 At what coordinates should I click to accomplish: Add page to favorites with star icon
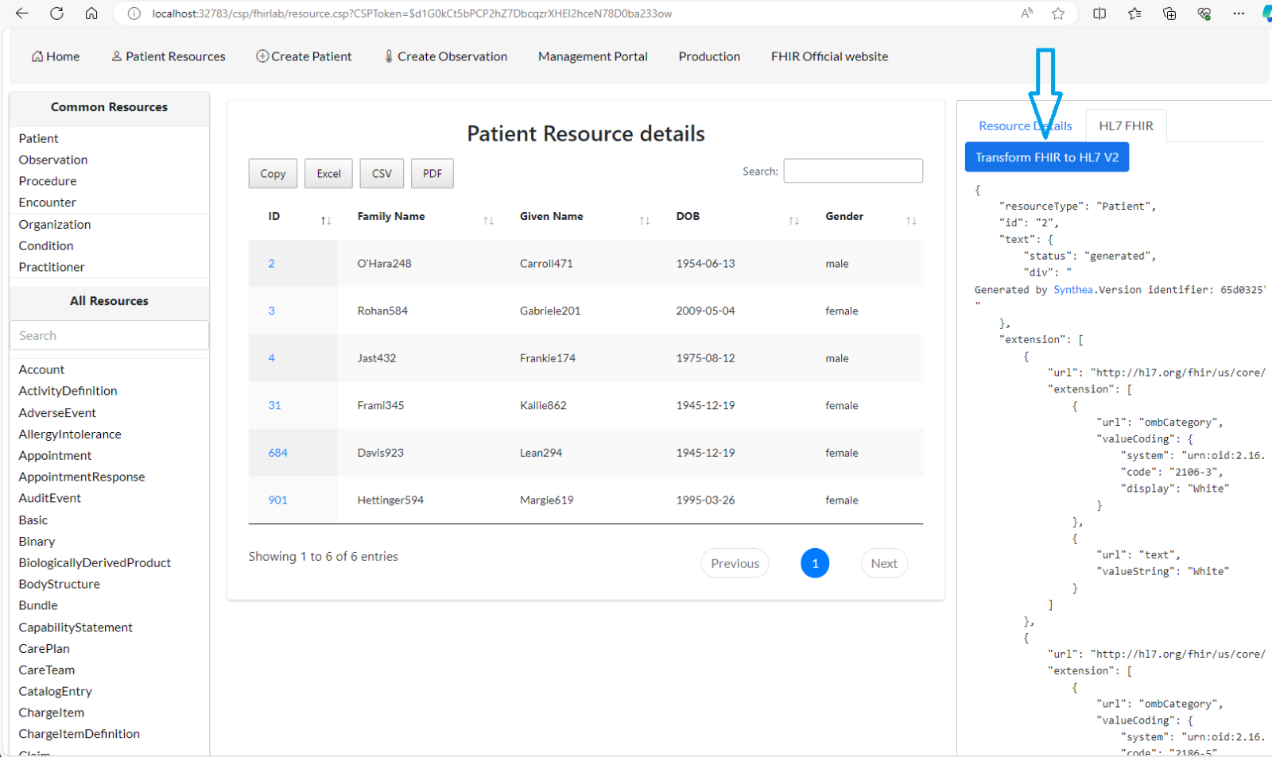click(1058, 14)
